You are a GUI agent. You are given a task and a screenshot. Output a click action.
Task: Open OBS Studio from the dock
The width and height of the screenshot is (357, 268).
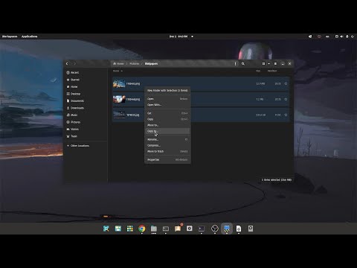pos(215,229)
